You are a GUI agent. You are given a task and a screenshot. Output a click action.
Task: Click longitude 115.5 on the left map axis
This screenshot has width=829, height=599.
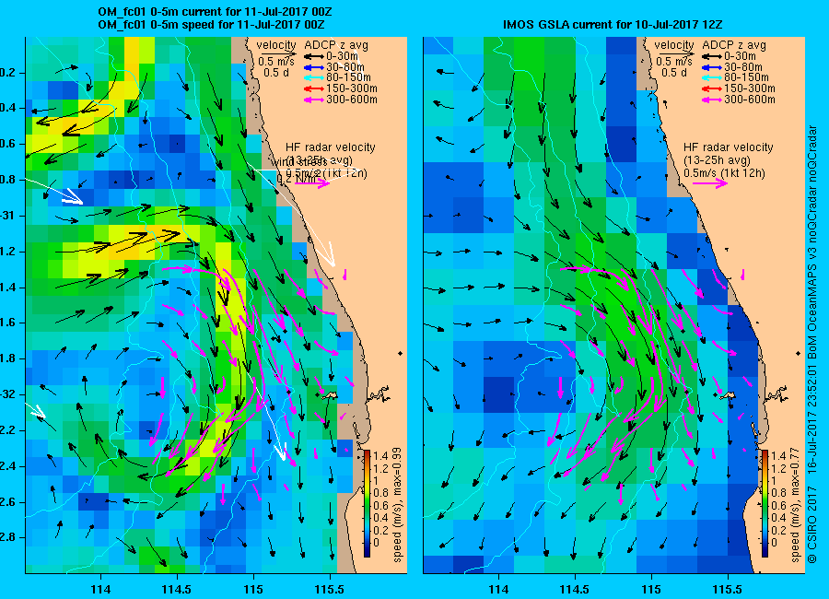tap(330, 589)
